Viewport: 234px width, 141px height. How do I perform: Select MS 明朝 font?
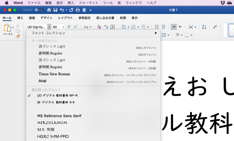tap(93, 129)
